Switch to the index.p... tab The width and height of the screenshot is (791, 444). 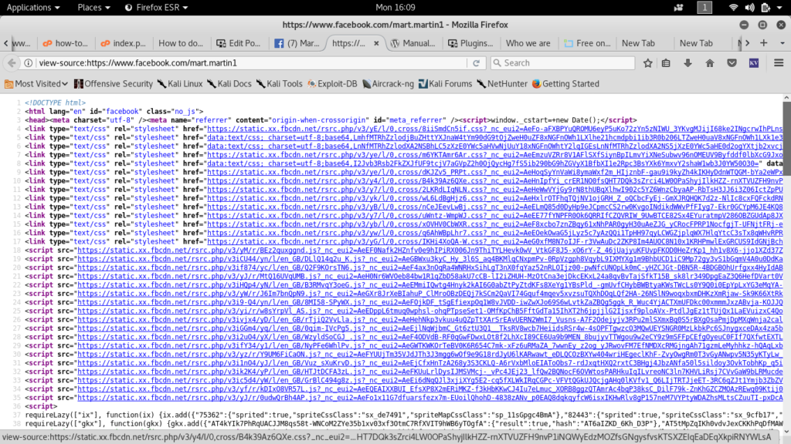pyautogui.click(x=124, y=43)
